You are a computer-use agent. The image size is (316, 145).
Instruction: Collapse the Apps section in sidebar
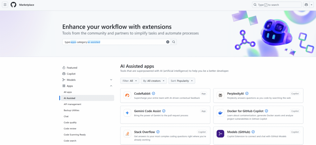[x=111, y=86]
